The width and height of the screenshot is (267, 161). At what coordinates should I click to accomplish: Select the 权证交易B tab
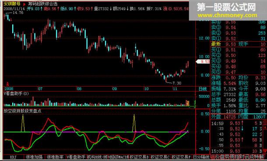(139, 157)
